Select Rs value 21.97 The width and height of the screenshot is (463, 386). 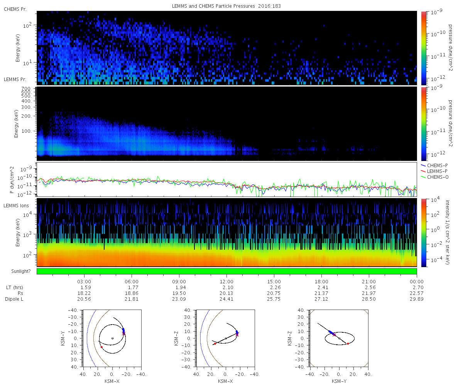[x=369, y=293]
